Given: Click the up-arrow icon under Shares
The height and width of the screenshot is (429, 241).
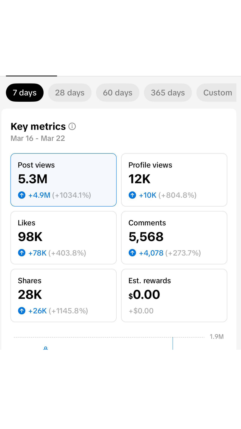Looking at the screenshot, I should click(22, 311).
